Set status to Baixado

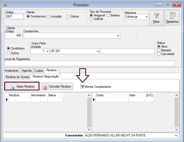click(159, 50)
